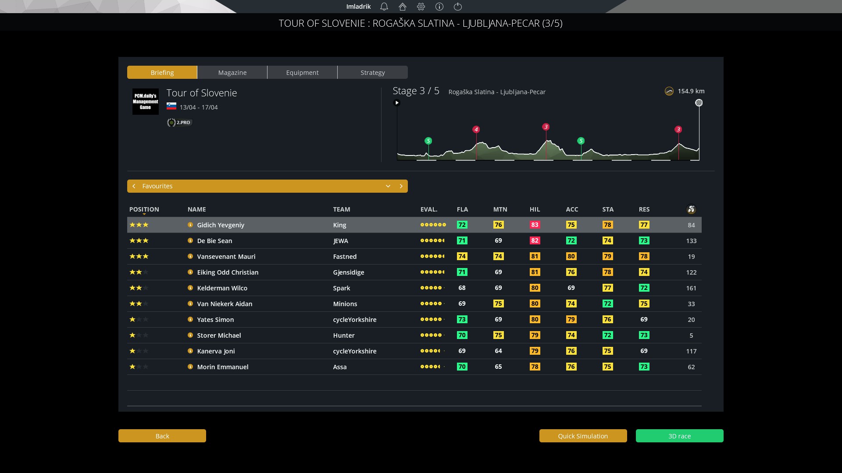Open settings gear icon

click(421, 7)
